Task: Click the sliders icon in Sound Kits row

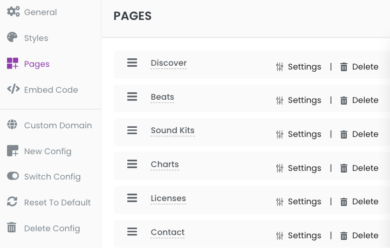Action: (279, 134)
